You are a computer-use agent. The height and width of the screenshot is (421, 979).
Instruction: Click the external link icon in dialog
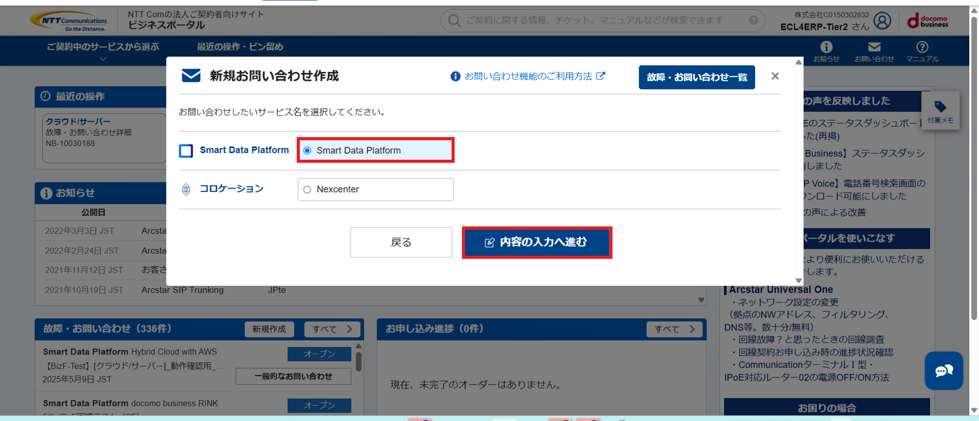601,76
